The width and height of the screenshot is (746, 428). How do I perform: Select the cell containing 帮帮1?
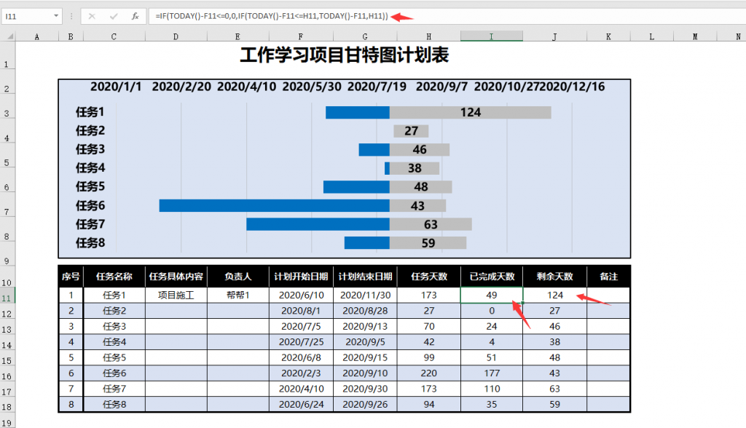(238, 295)
